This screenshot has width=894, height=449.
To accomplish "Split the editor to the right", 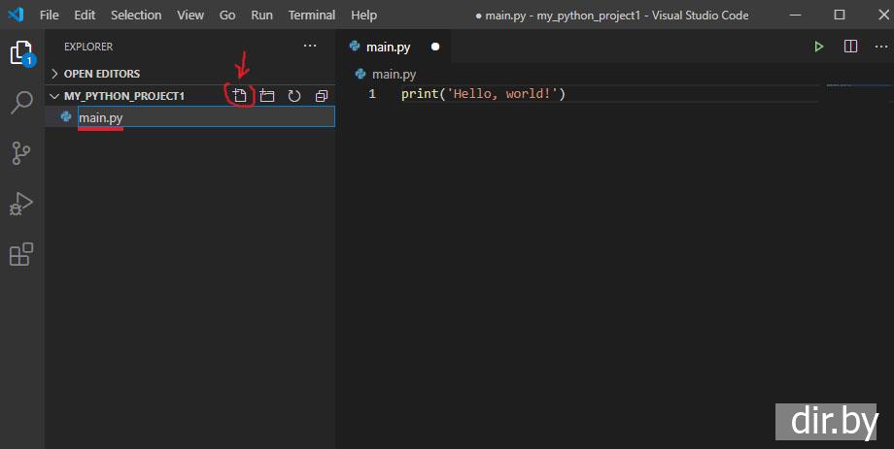I will coord(850,47).
